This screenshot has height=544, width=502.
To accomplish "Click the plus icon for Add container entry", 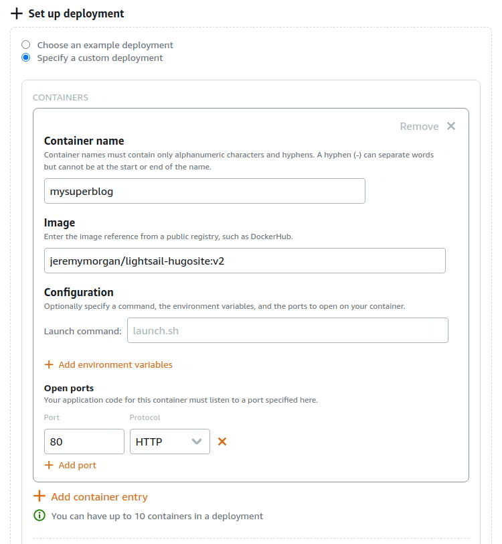I will [x=39, y=496].
